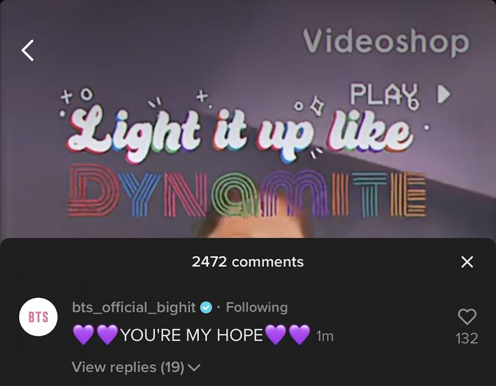Click the first purple heart emoji

pyautogui.click(x=84, y=335)
